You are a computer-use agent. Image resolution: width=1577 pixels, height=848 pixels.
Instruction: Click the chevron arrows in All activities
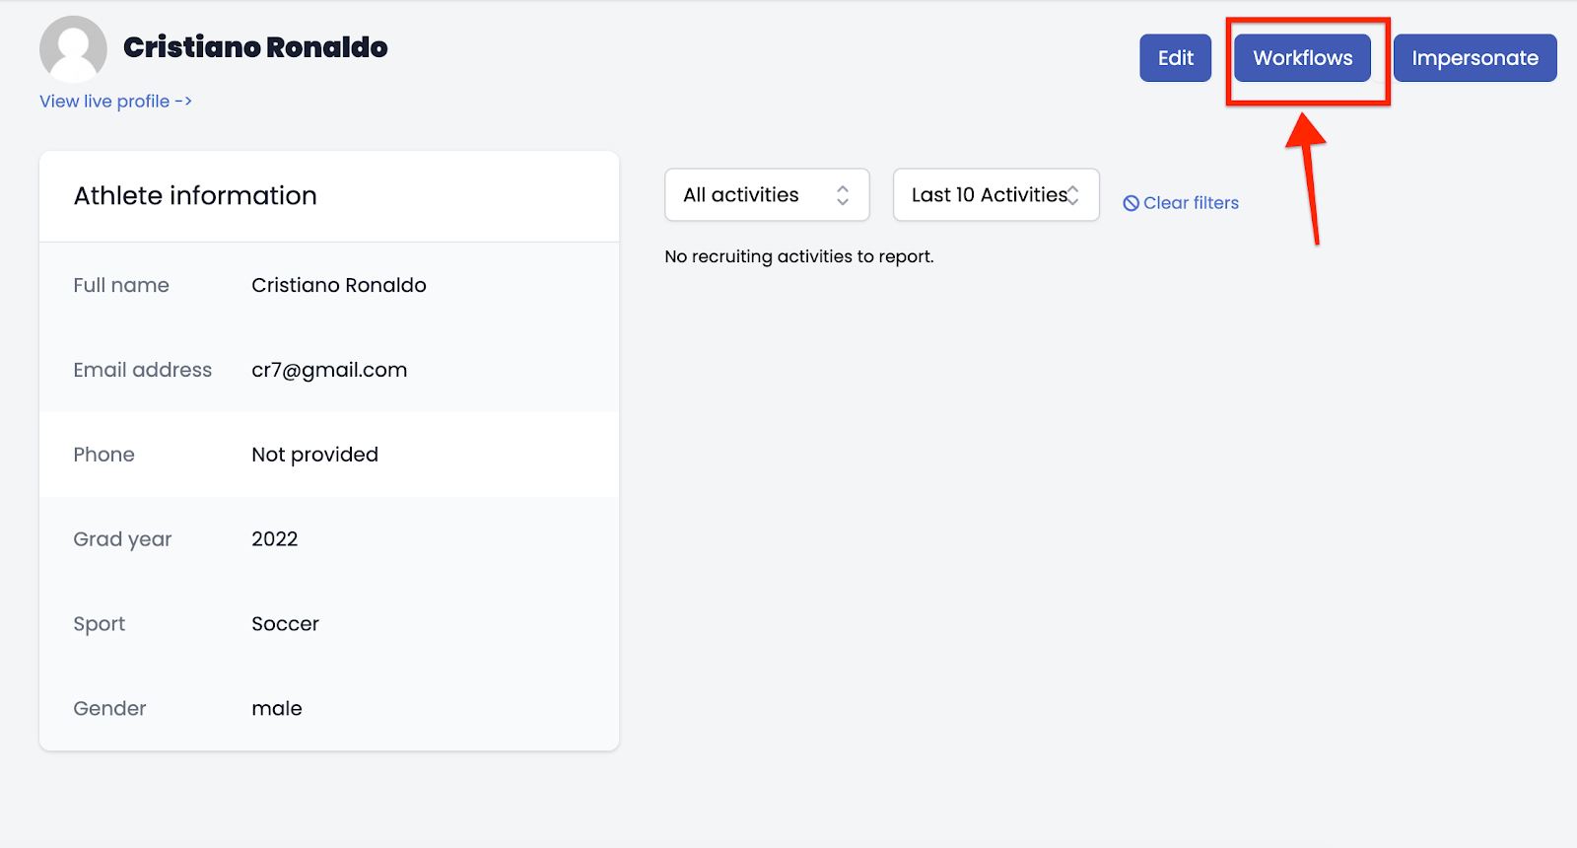click(843, 195)
